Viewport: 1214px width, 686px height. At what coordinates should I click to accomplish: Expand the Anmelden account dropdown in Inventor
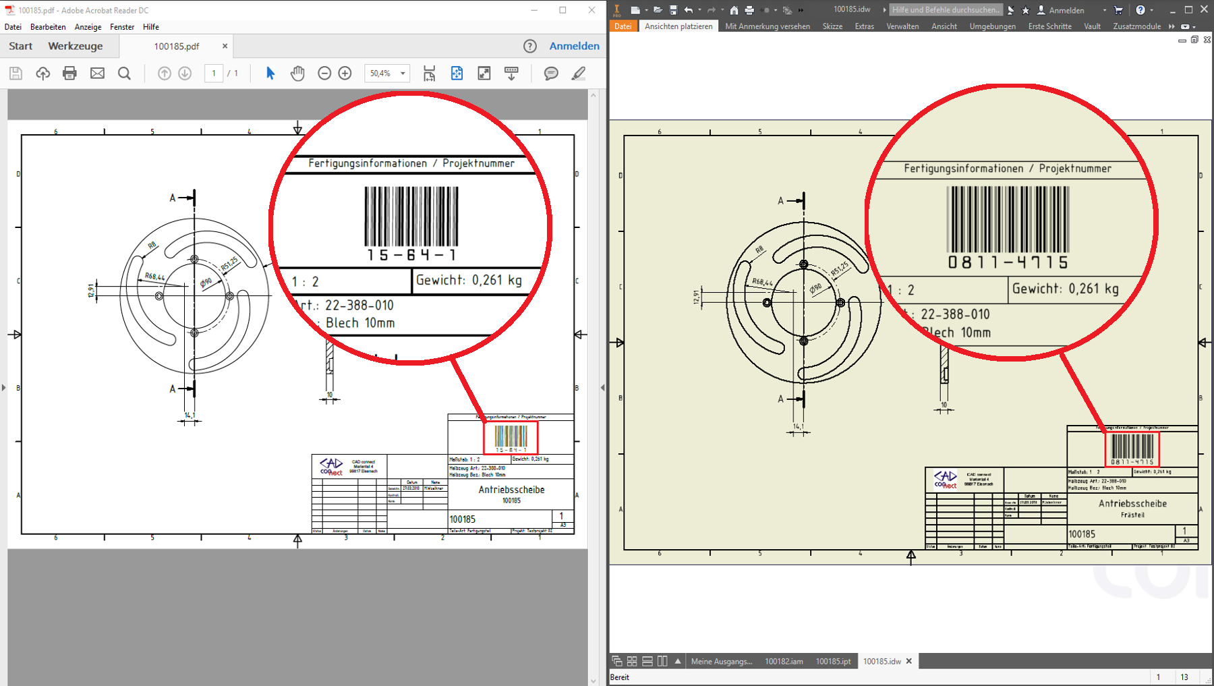pos(1104,10)
